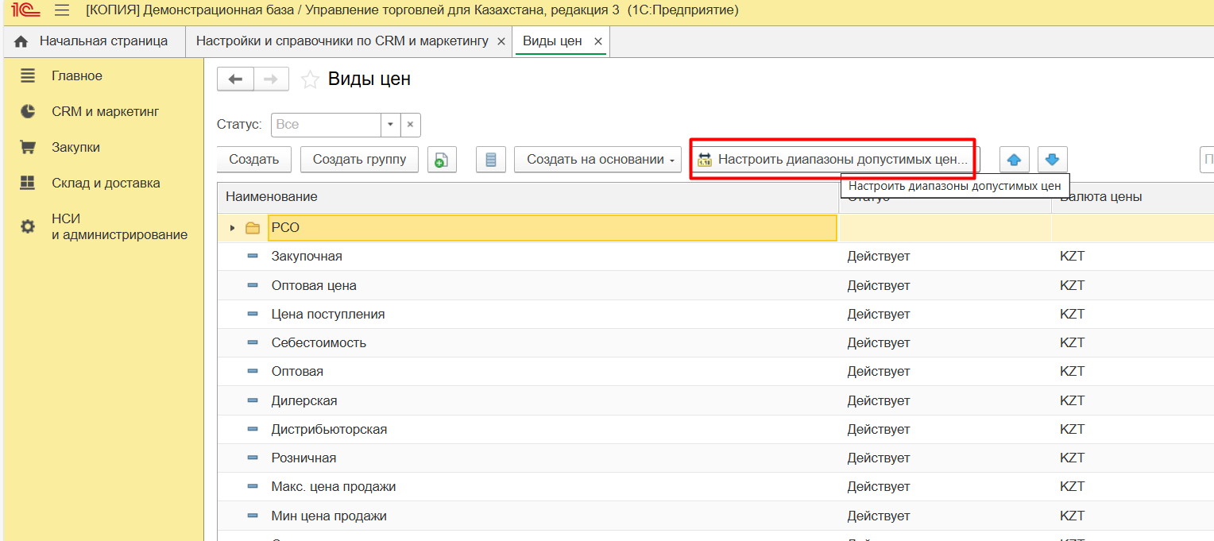Open the Статус dropdown list
Viewport: 1214px width, 541px height.
pyautogui.click(x=390, y=125)
